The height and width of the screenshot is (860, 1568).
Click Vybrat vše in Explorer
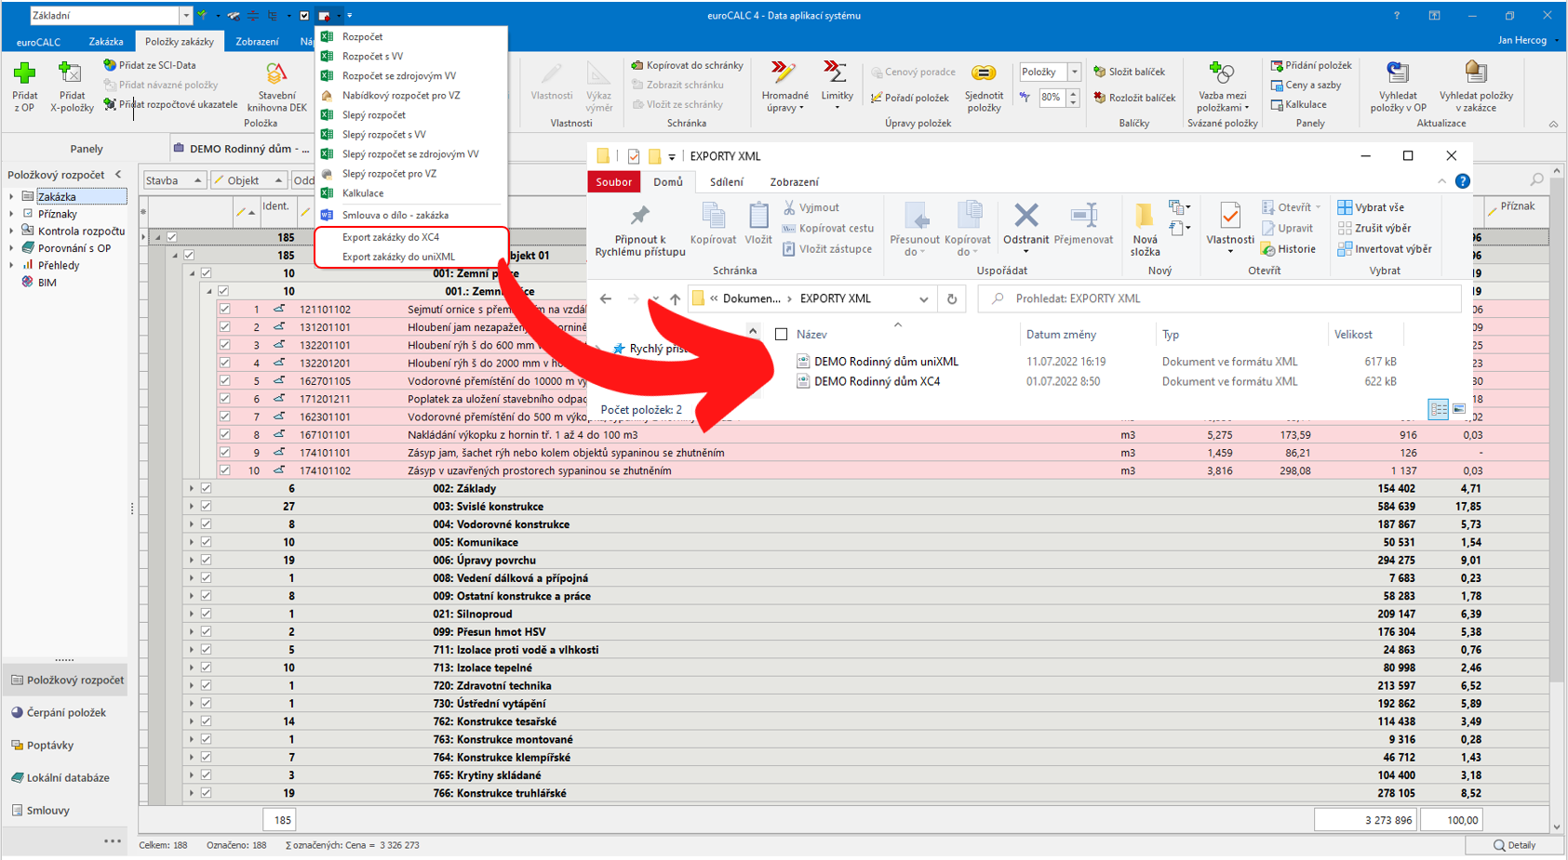pyautogui.click(x=1371, y=207)
